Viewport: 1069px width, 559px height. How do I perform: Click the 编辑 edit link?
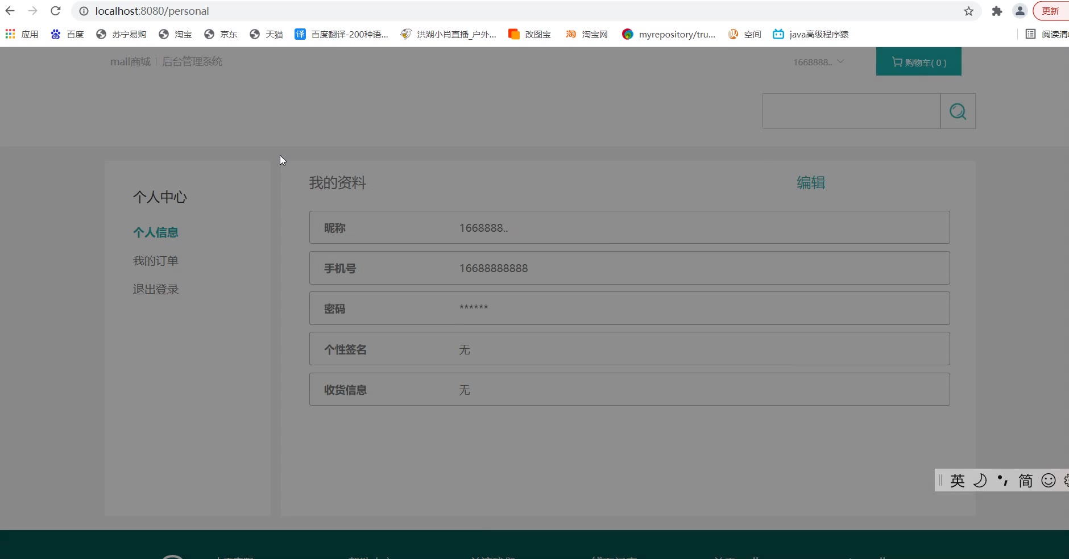[811, 182]
